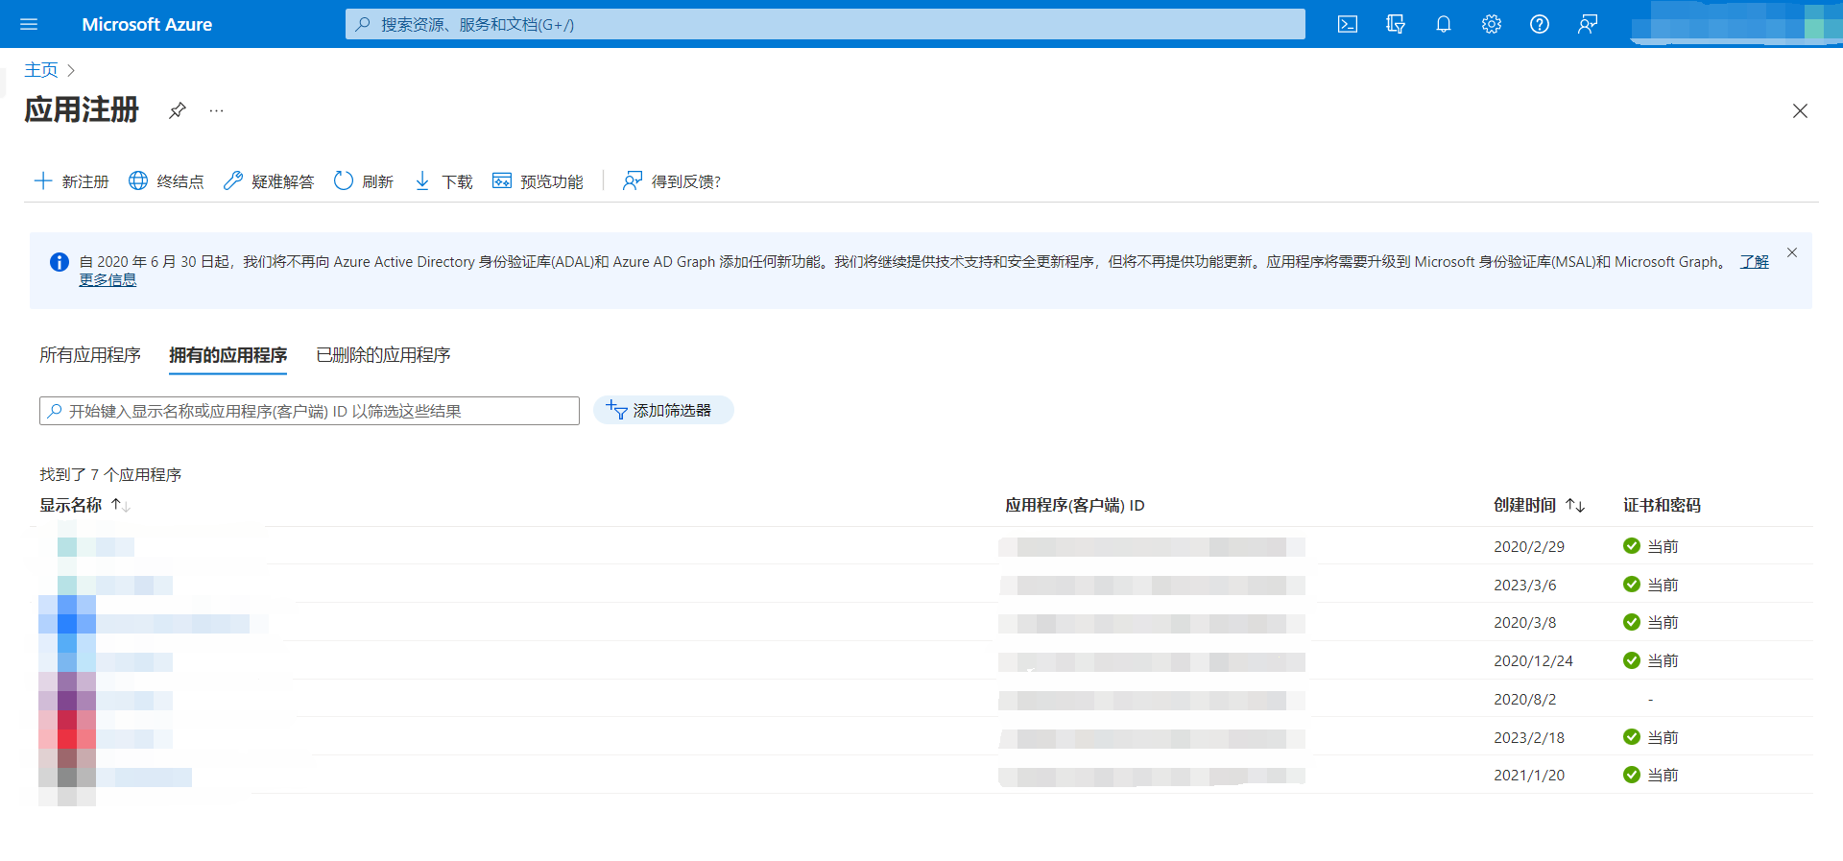Open more options ellipsis beside title

pyautogui.click(x=217, y=110)
